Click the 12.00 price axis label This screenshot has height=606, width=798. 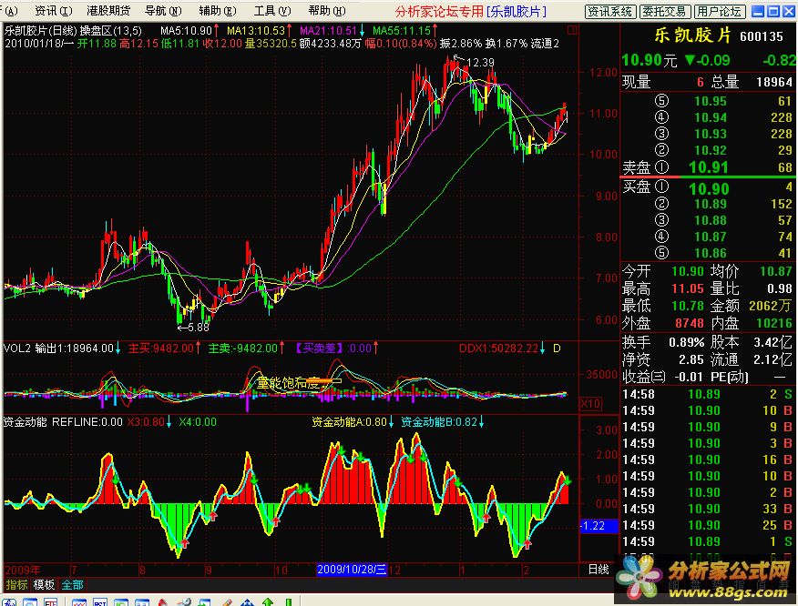(x=604, y=72)
